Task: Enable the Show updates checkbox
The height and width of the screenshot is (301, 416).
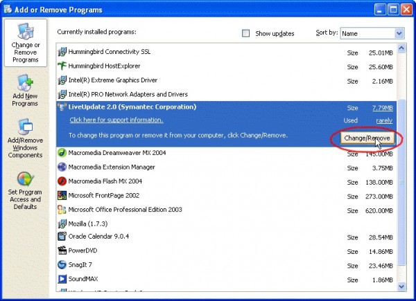Action: coord(245,33)
